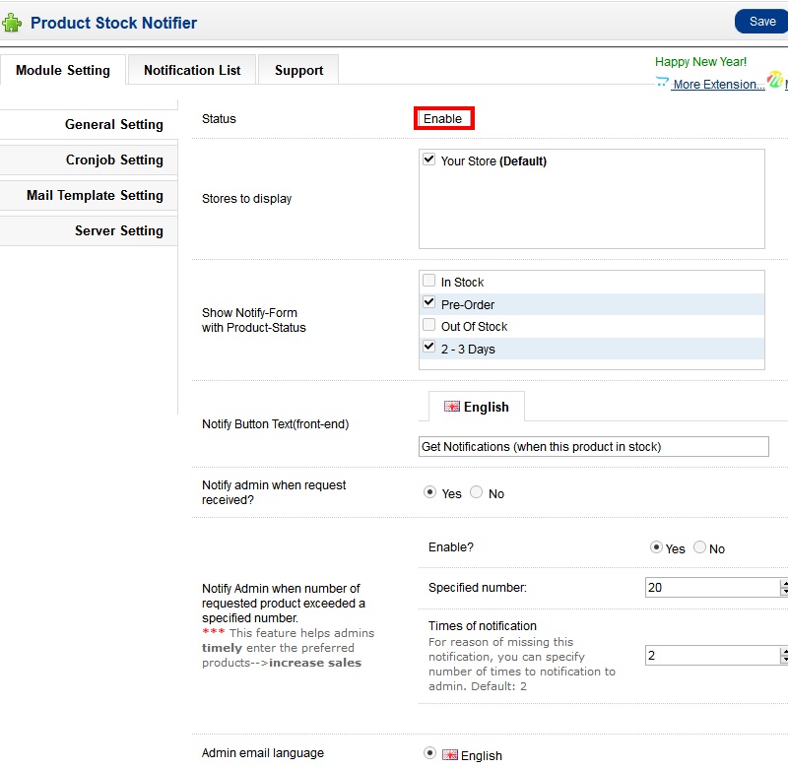This screenshot has width=788, height=768.
Task: Open Cronjob Setting in the sidebar
Action: point(114,160)
